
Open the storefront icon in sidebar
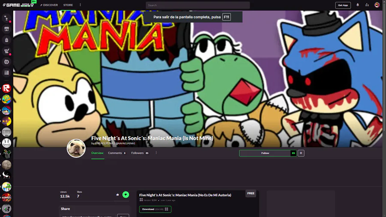pyautogui.click(x=6, y=29)
